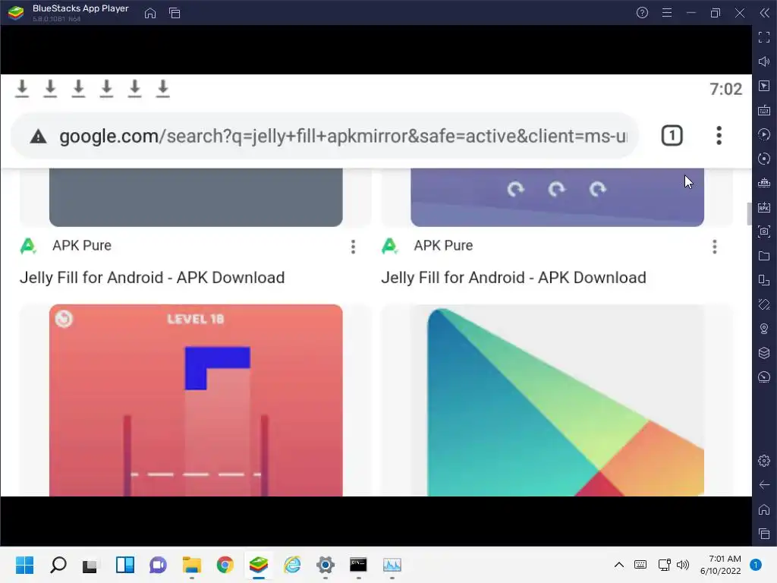Enter fullscreen mode from the sidebar
Screen dimensions: 777x583
tap(764, 37)
